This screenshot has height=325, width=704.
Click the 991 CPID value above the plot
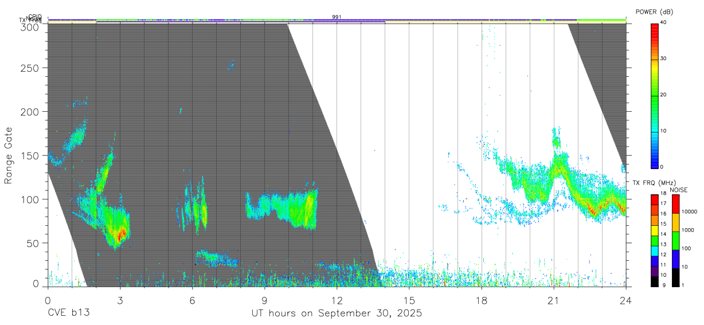(x=337, y=17)
